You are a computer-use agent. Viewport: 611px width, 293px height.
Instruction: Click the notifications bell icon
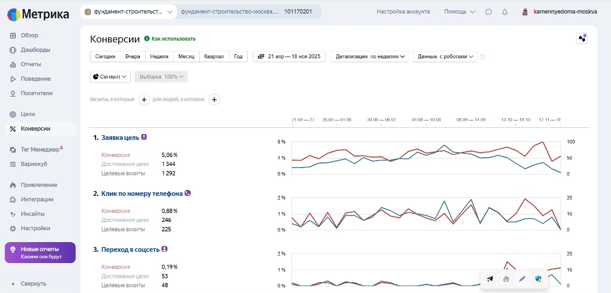pyautogui.click(x=505, y=12)
